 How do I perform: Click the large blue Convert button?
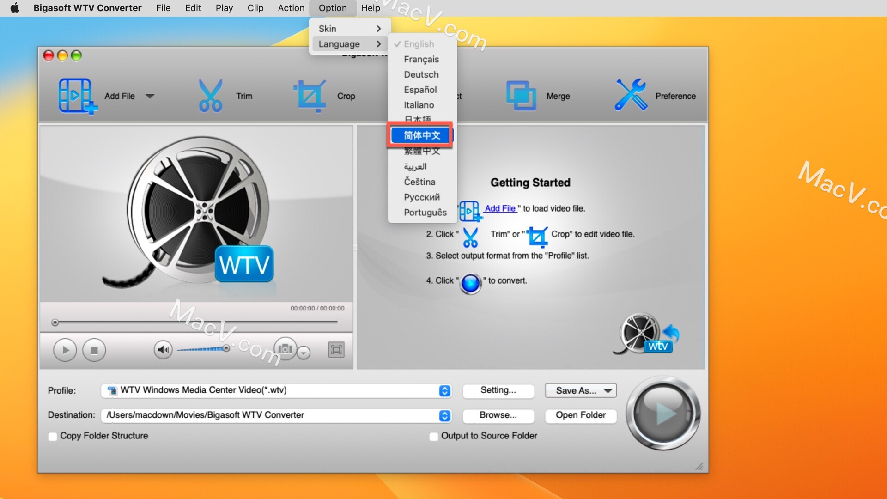[663, 413]
